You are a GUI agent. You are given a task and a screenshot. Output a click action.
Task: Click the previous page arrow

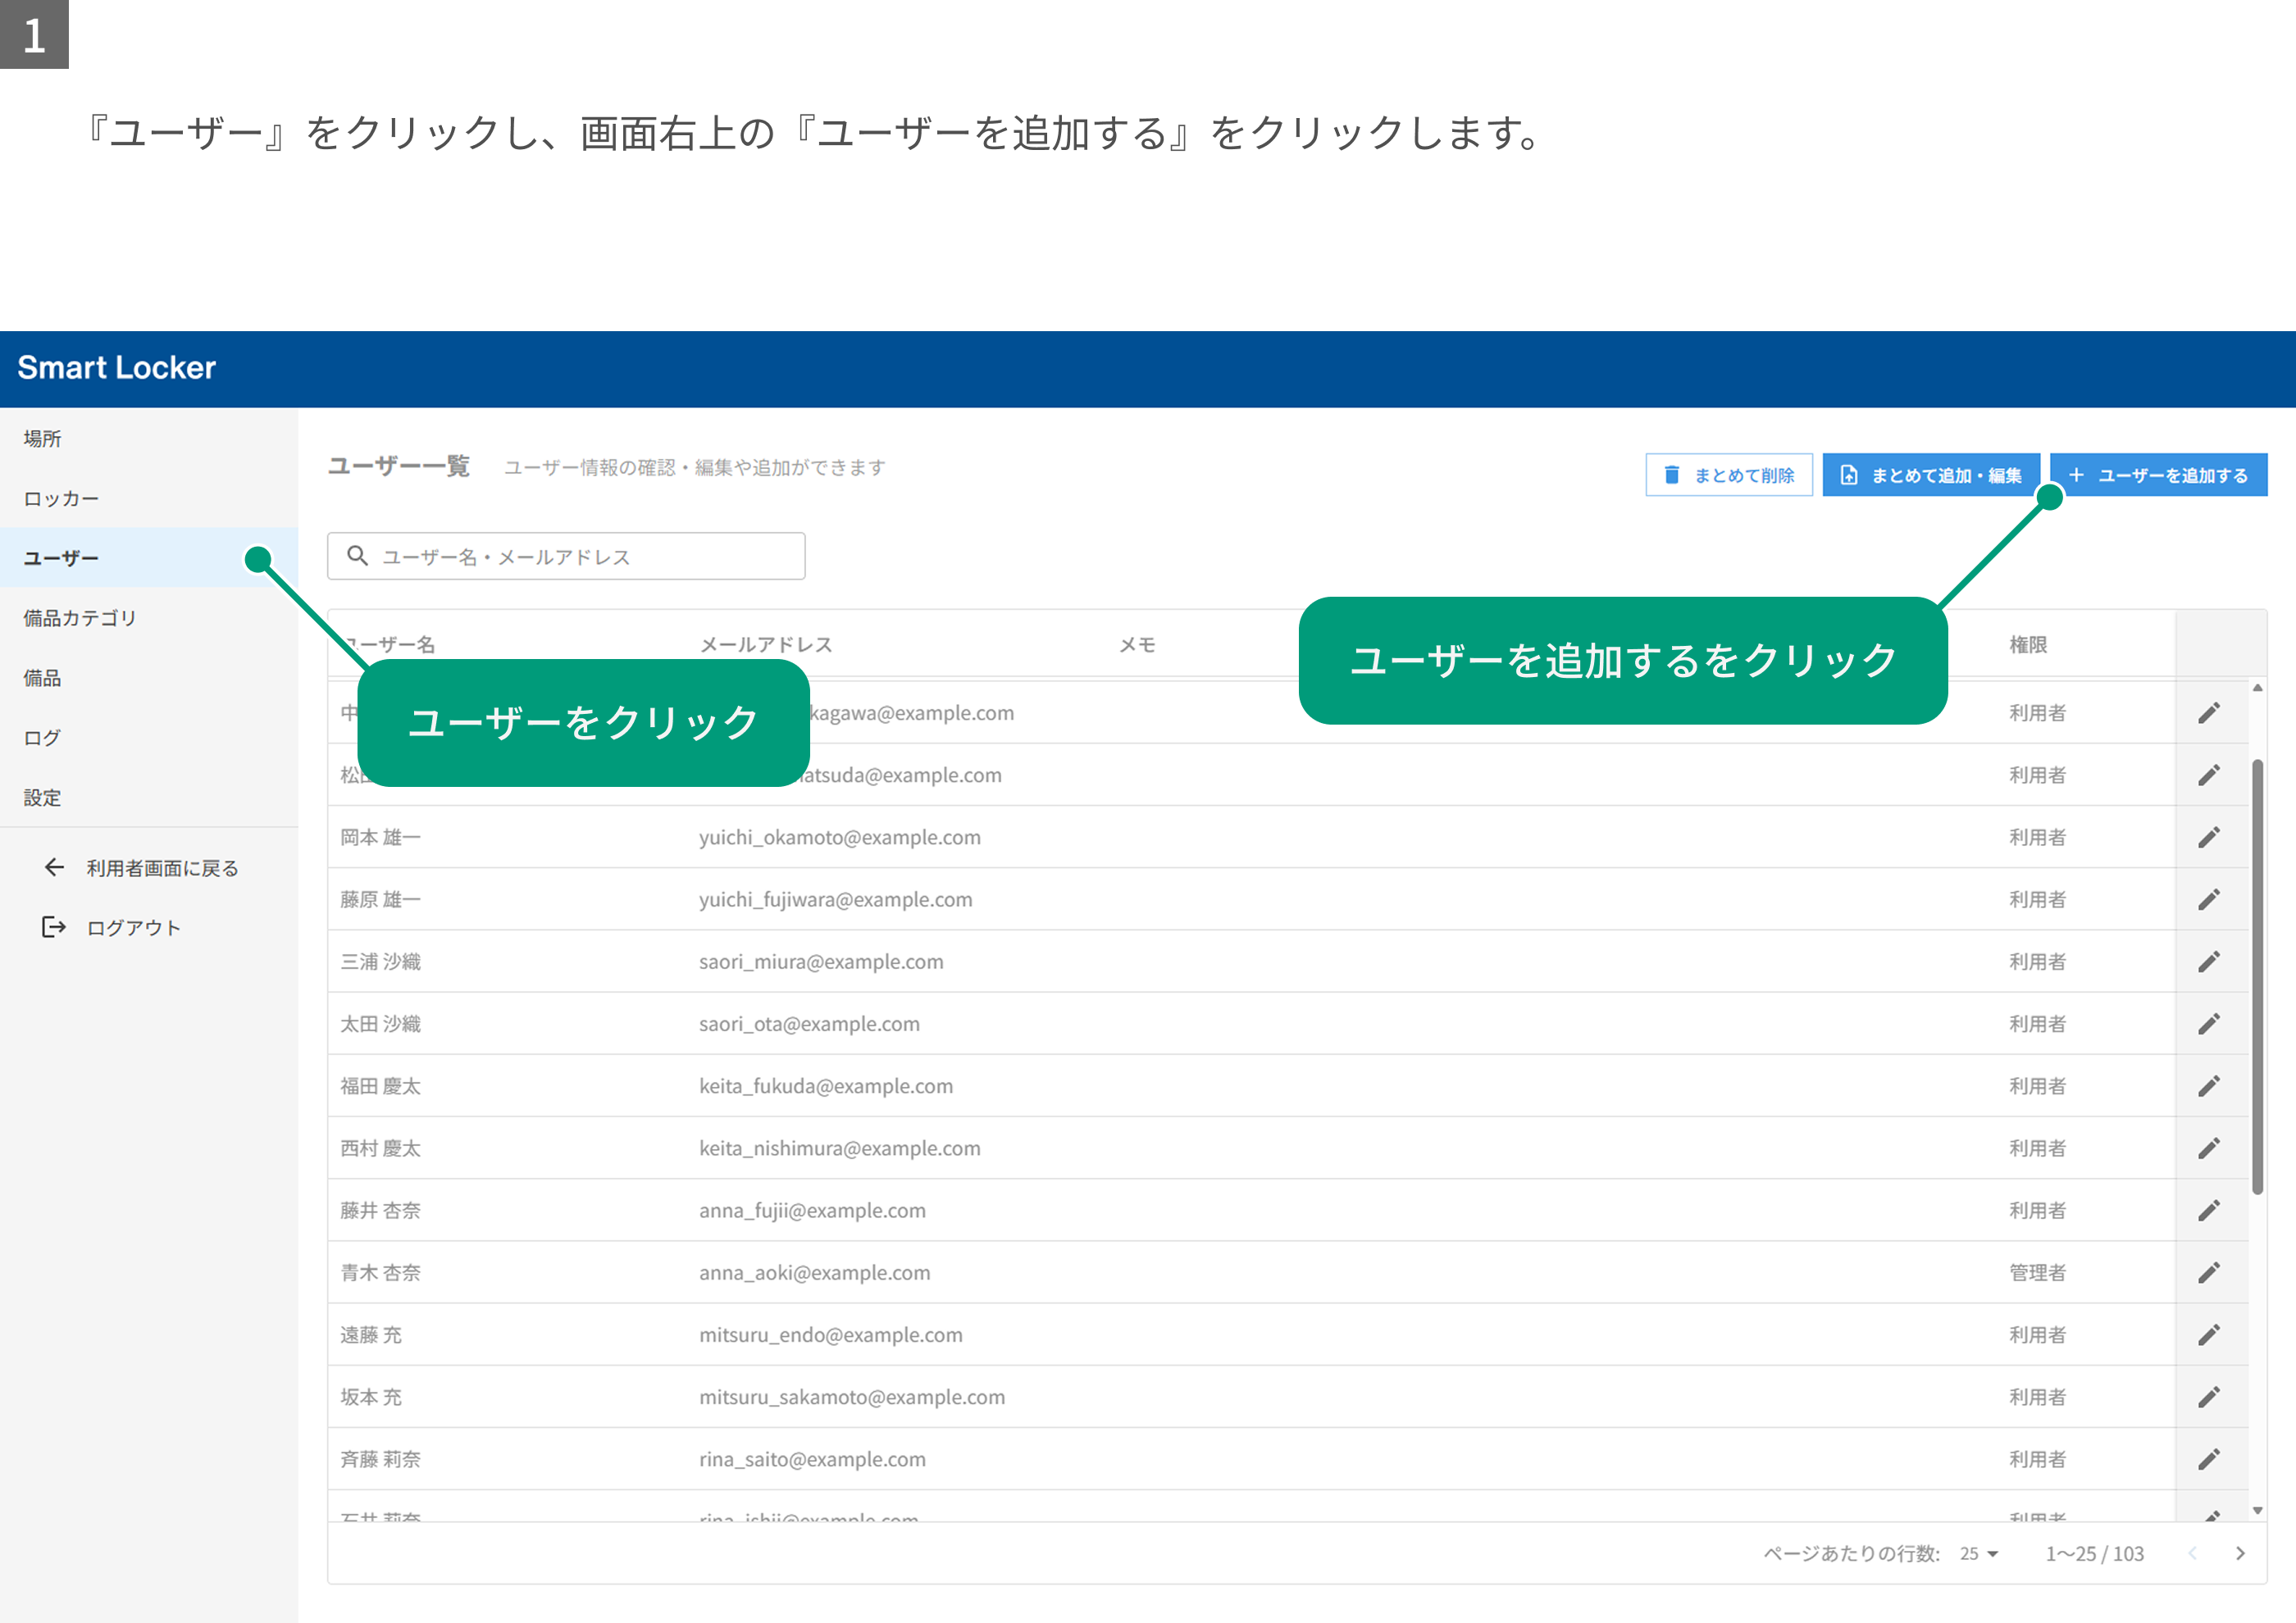(x=2192, y=1553)
